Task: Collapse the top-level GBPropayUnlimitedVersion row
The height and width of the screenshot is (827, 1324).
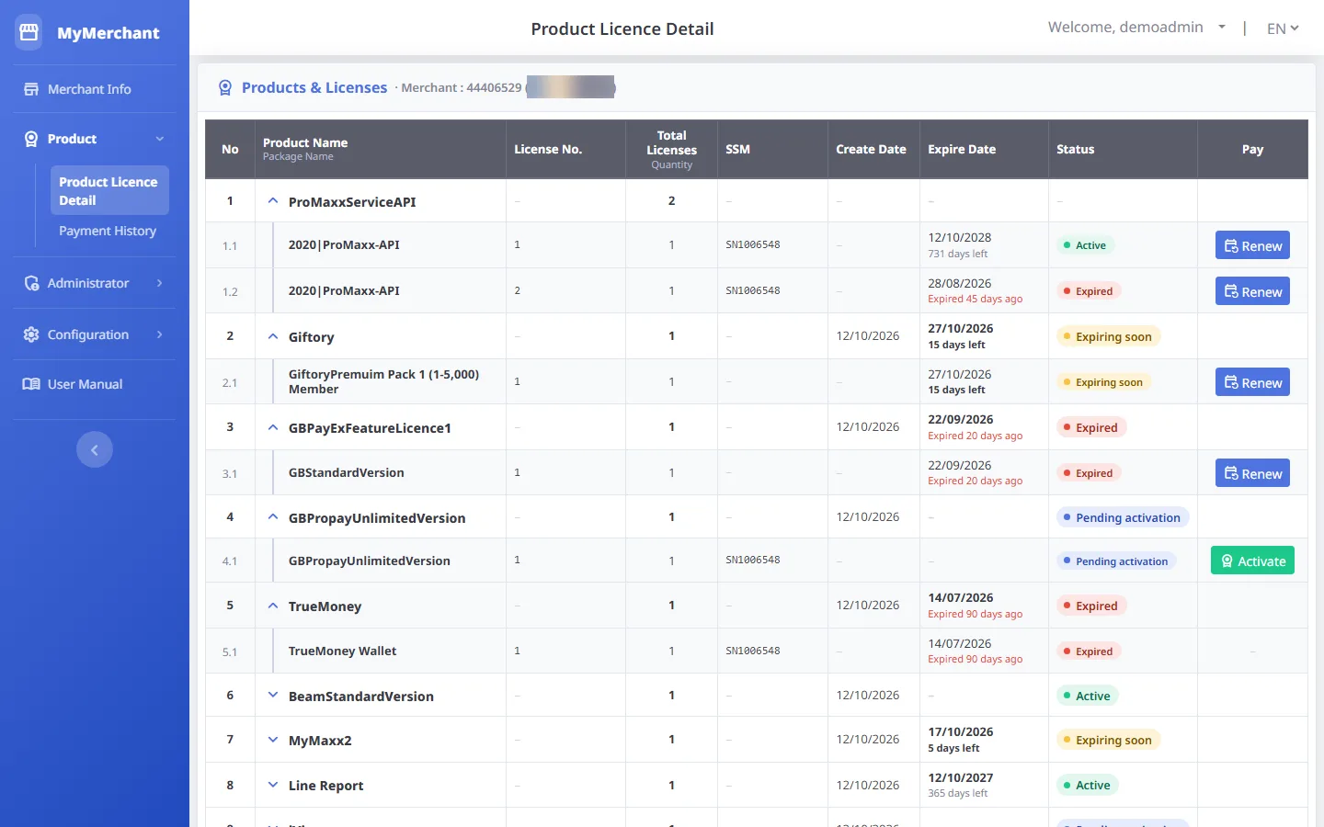Action: 273,517
